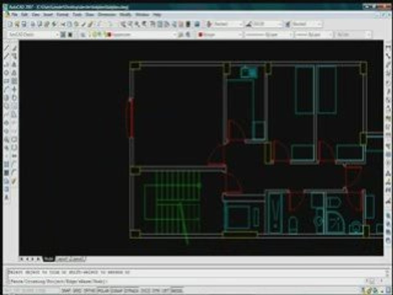Open the Workspaces dropdown showing AutoCAD Classic
The width and height of the screenshot is (393, 295).
tap(33, 34)
